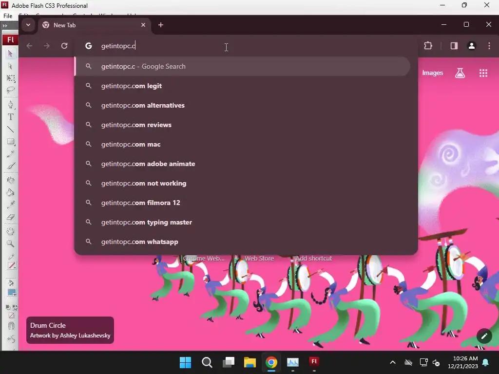Image resolution: width=499 pixels, height=374 pixels.
Task: Choose the Rectangle tool in Flash
Action: click(10, 142)
